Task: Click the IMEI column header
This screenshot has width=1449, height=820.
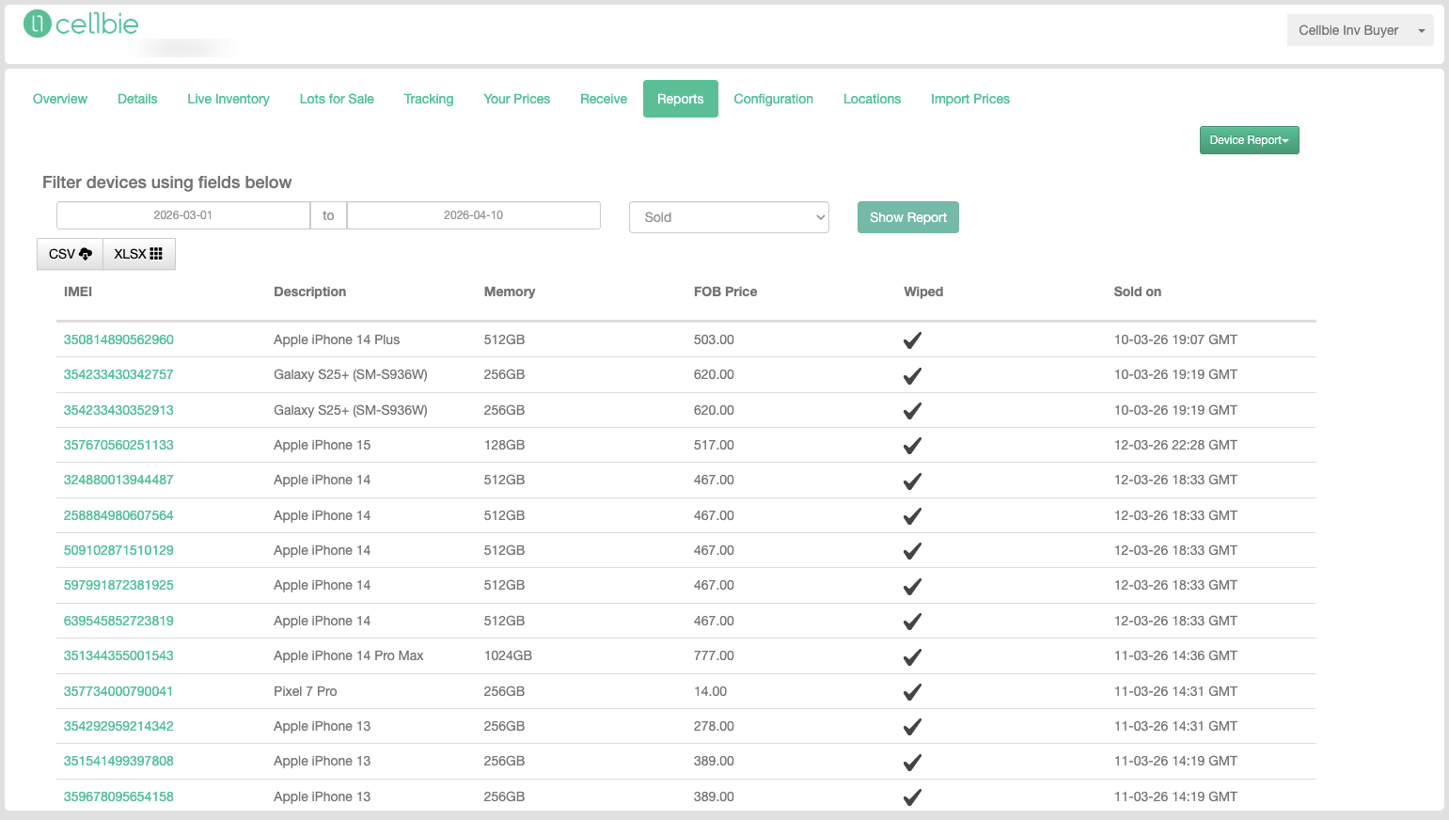Action: pos(78,292)
